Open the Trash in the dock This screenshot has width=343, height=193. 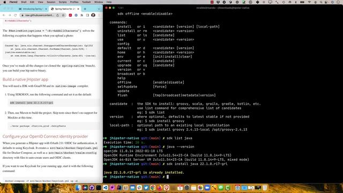pos(265,188)
